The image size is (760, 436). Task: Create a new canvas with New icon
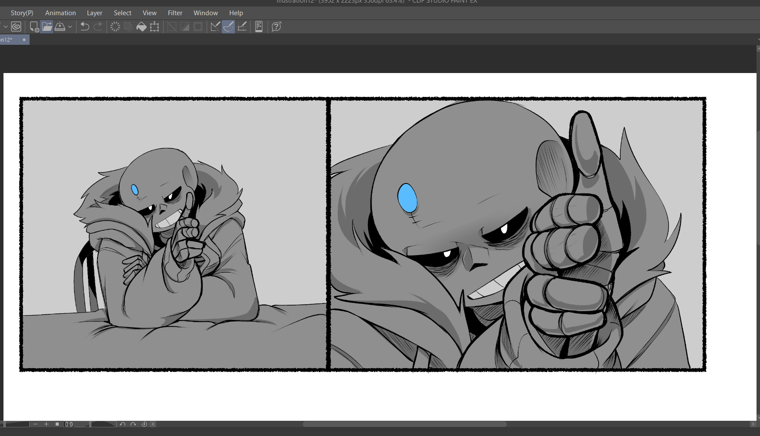(34, 27)
